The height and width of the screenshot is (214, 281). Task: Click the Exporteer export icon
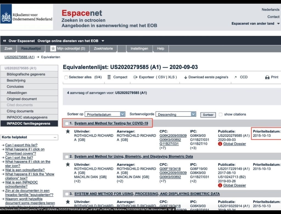click(135, 77)
